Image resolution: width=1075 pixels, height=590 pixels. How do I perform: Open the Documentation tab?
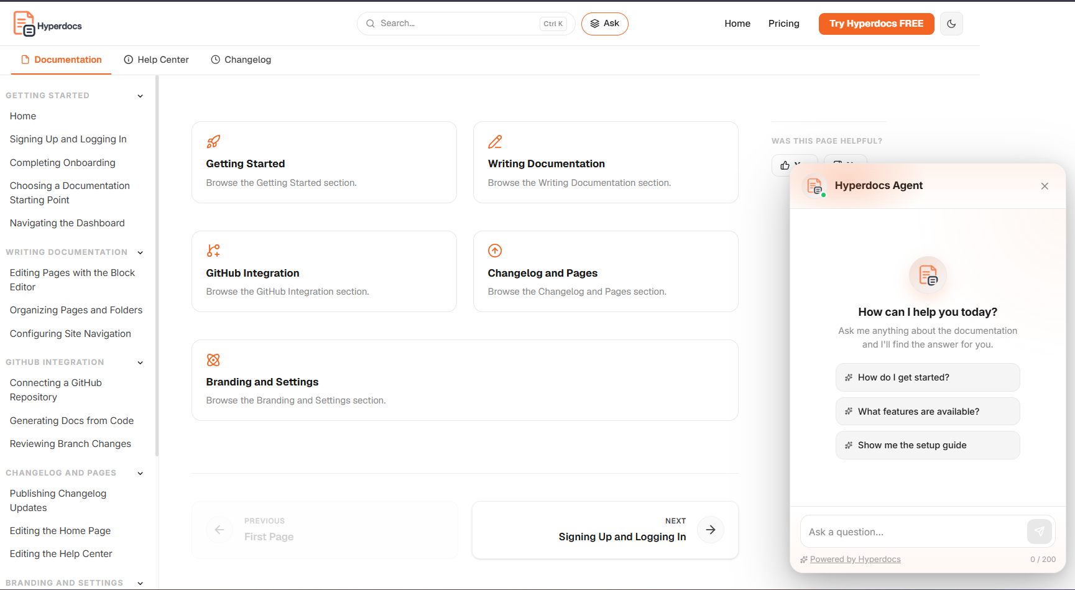61,60
